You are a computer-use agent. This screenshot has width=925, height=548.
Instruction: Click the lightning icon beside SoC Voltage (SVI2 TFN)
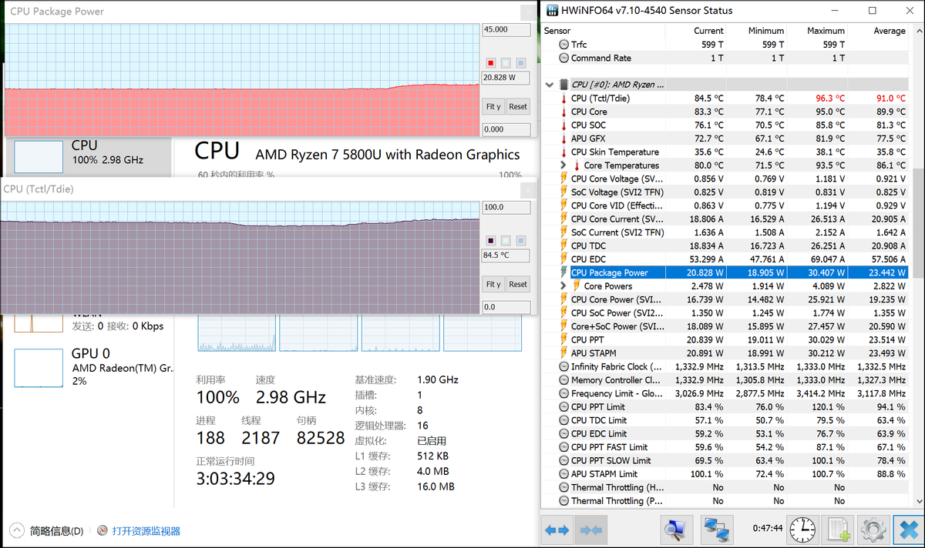563,192
